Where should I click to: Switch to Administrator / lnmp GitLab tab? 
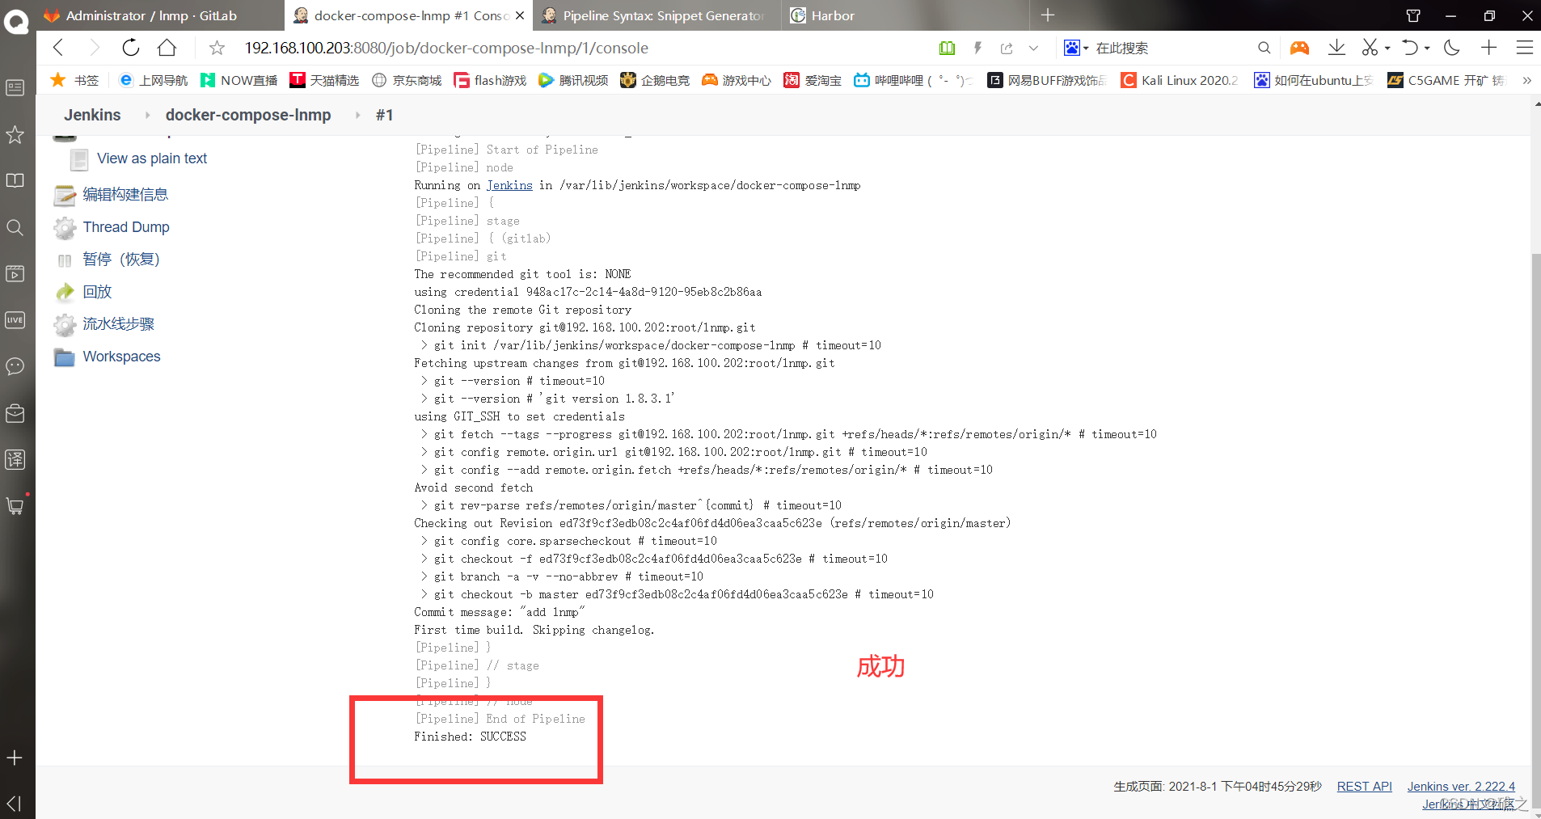point(160,15)
